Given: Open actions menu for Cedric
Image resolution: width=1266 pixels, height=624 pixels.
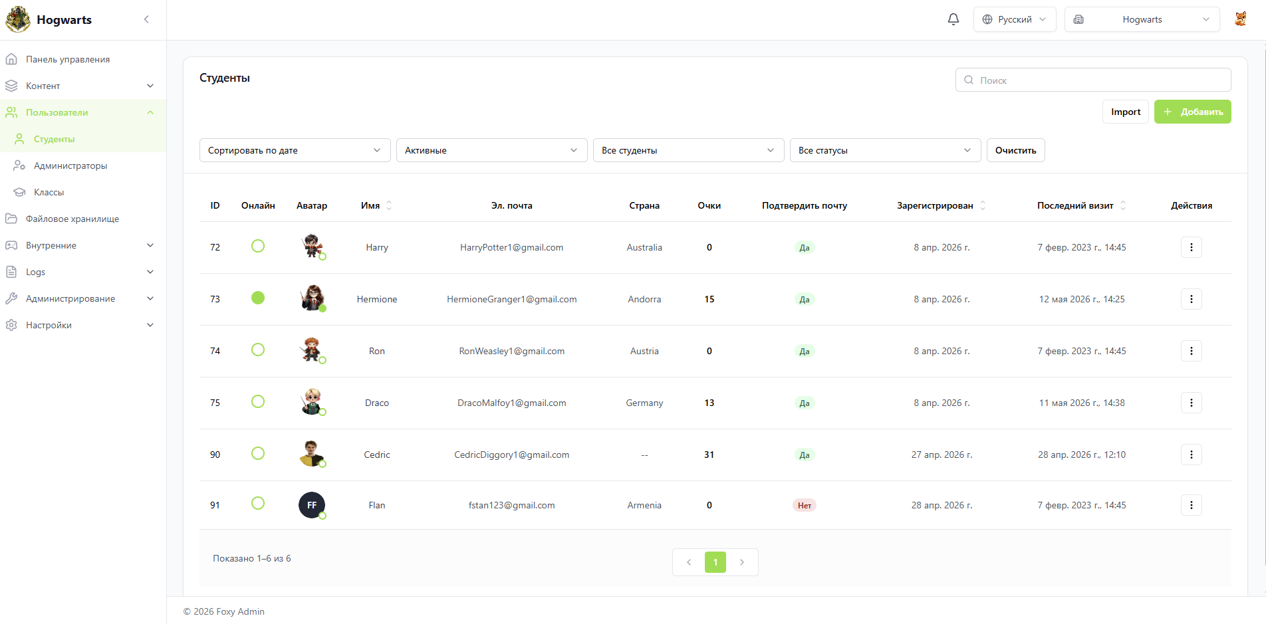Looking at the screenshot, I should [x=1192, y=455].
